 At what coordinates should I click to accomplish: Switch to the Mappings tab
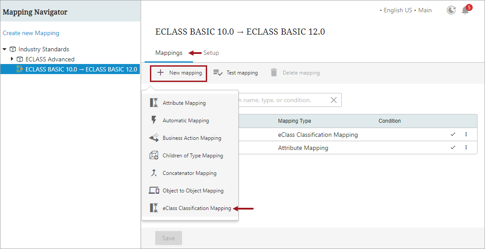(x=169, y=53)
